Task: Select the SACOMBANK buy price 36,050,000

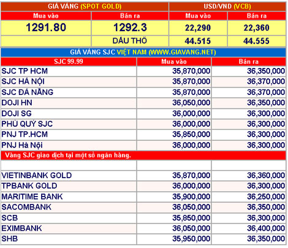Action: (191, 207)
